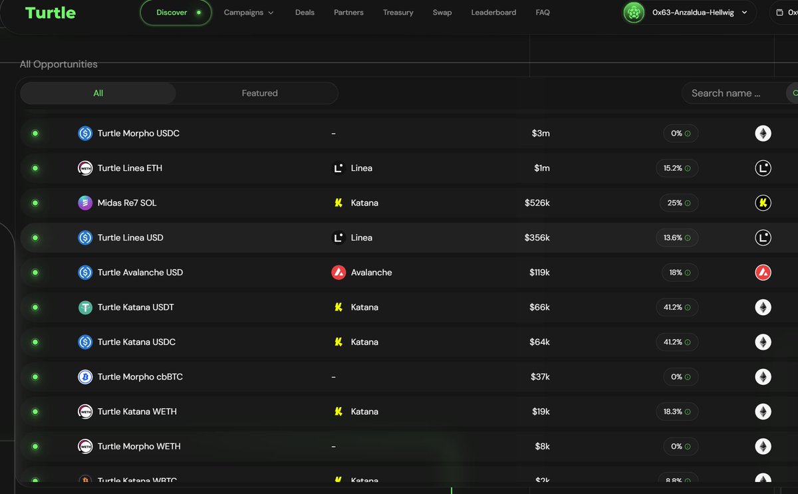Click the red Avalanche chain icon on right
The height and width of the screenshot is (494, 798).
pos(763,273)
